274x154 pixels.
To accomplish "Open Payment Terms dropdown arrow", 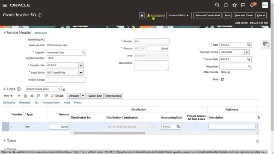I will click(247, 52).
